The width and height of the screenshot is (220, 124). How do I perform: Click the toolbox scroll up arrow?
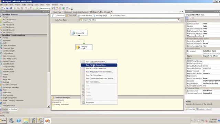point(48,14)
